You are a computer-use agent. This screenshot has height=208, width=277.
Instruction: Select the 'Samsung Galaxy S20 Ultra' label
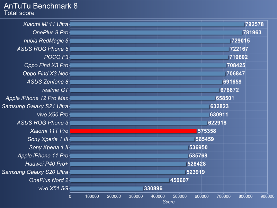tap(35, 172)
